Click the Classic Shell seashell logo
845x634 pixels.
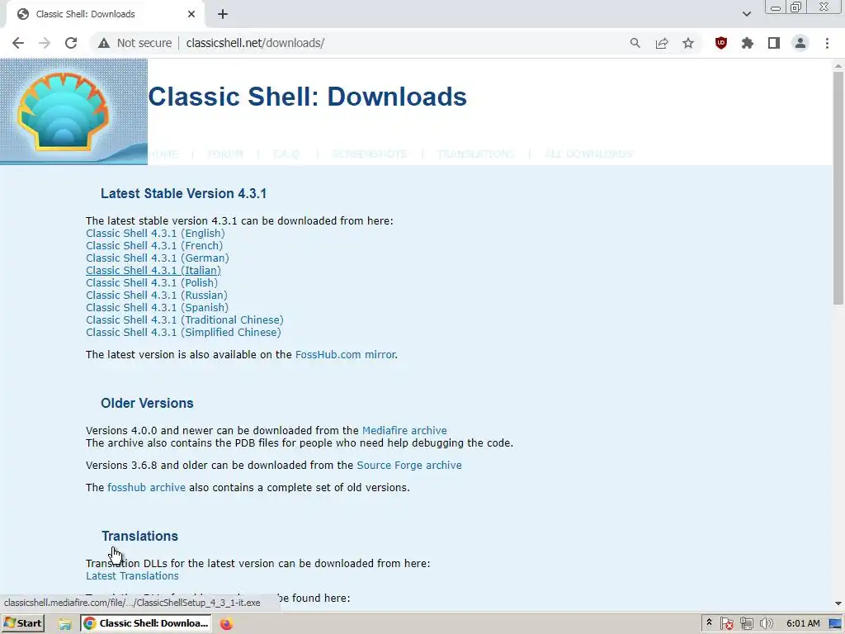tap(73, 111)
